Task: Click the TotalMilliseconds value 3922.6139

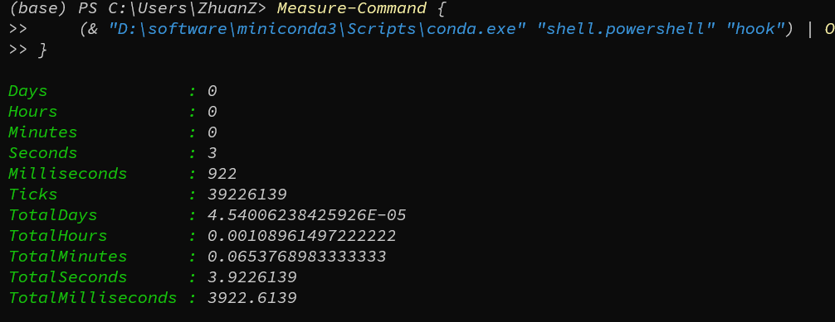Action: coord(251,298)
